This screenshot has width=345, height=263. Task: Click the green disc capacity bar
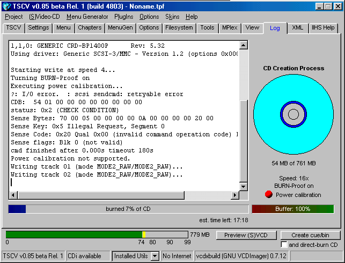tap(75, 235)
